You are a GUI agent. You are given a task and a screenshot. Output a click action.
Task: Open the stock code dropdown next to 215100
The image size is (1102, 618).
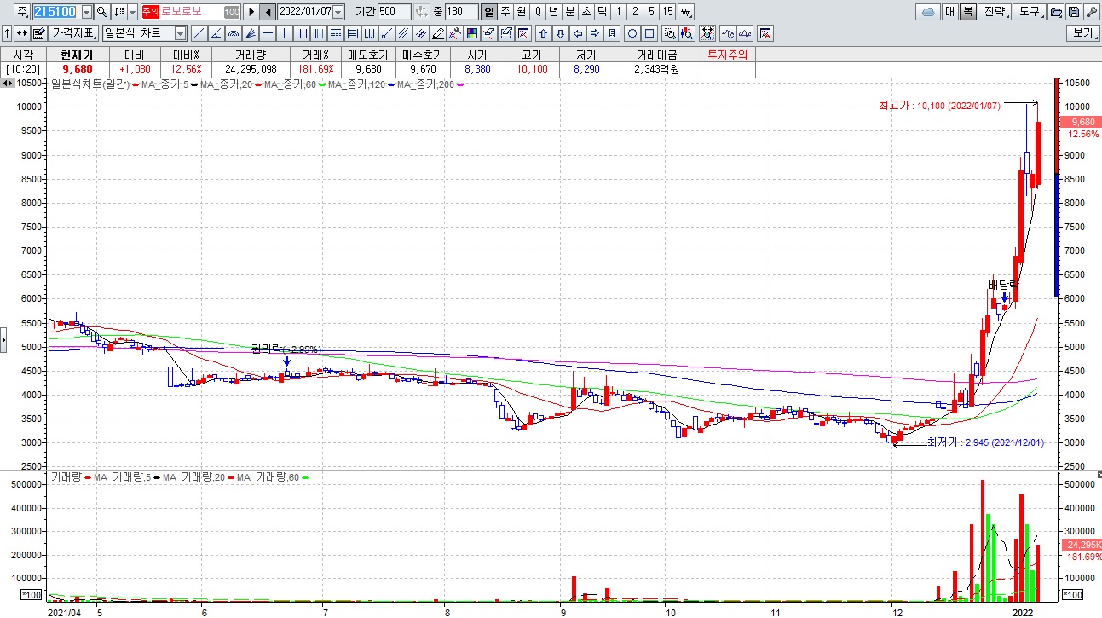[x=86, y=12]
